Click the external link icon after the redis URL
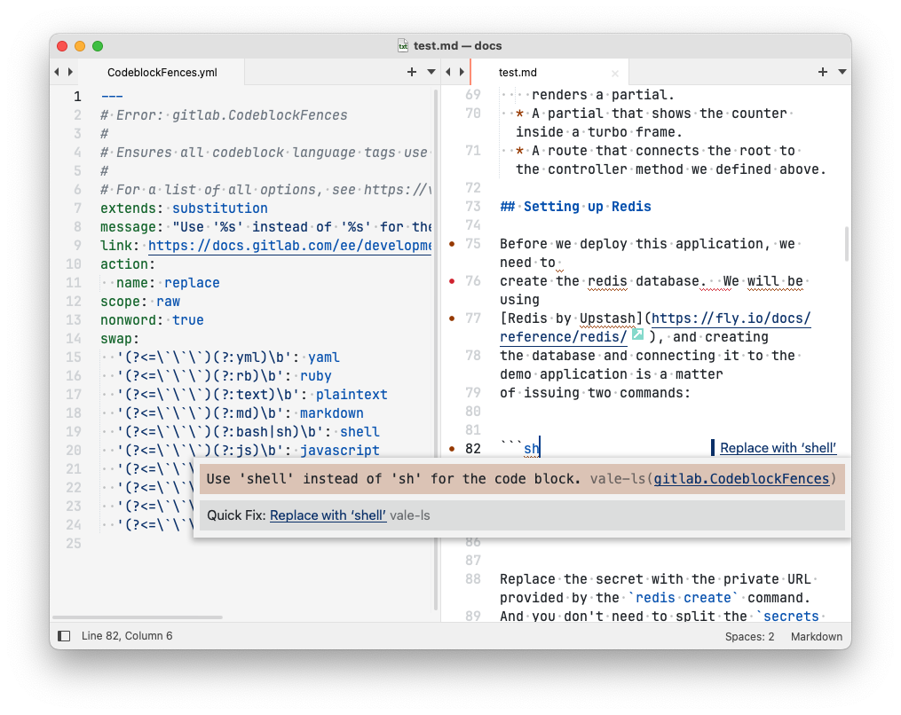This screenshot has height=715, width=901. [x=638, y=335]
